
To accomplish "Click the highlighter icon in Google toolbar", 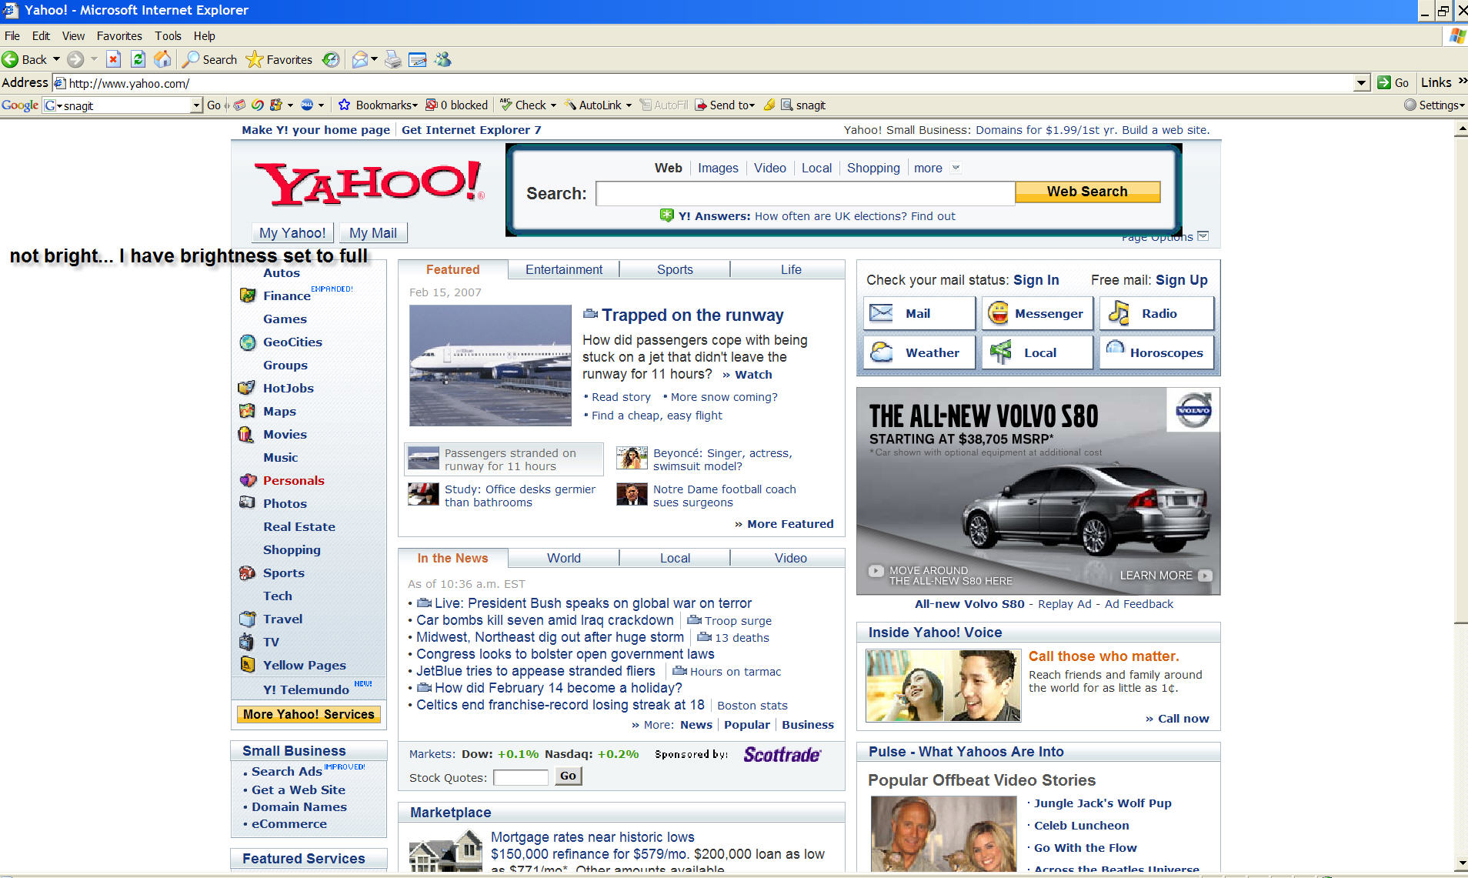I will [769, 105].
